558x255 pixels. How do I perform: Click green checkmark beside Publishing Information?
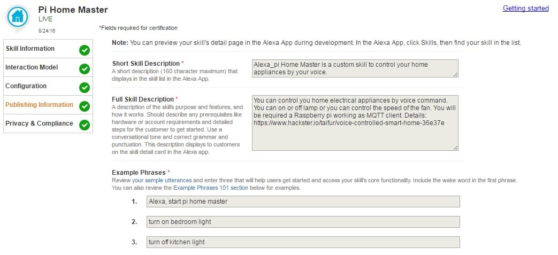click(84, 106)
